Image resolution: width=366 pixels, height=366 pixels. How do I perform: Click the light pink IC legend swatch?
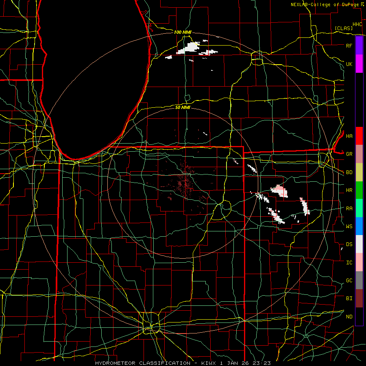(359, 262)
